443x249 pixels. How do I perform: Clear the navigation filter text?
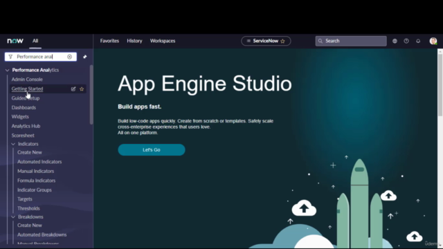point(69,57)
